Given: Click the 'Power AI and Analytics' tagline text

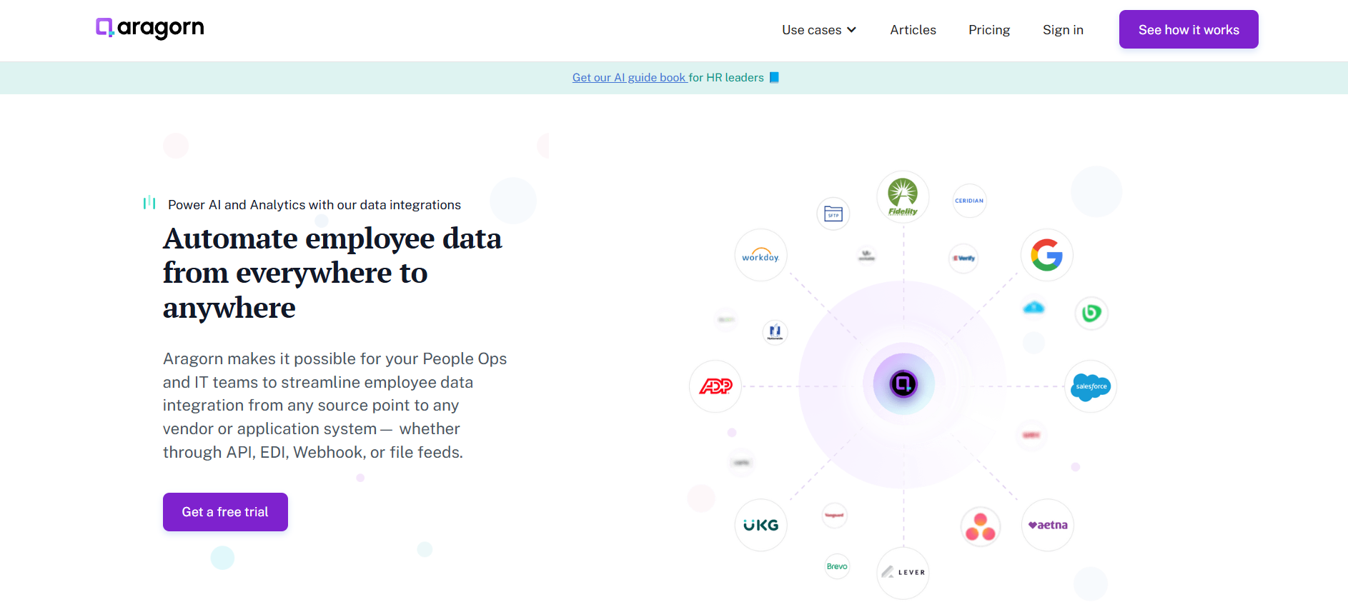Looking at the screenshot, I should point(314,205).
